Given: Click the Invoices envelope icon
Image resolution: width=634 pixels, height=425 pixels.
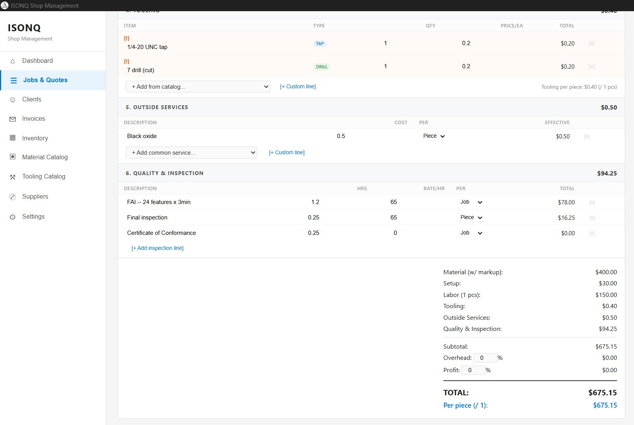Looking at the screenshot, I should click(13, 118).
